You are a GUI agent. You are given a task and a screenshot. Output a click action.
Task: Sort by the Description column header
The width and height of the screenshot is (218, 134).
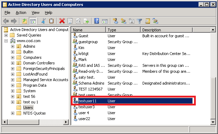pyautogui.click(x=167, y=30)
